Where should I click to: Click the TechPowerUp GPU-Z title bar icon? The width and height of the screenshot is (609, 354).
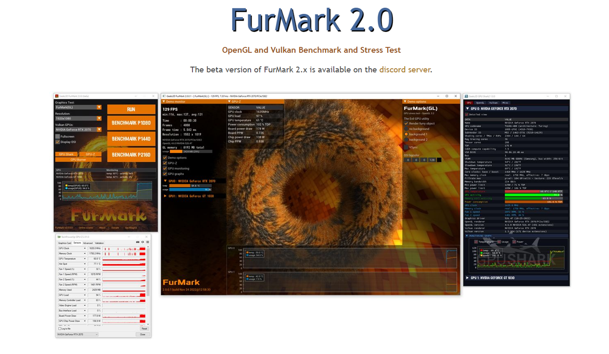click(x=59, y=237)
